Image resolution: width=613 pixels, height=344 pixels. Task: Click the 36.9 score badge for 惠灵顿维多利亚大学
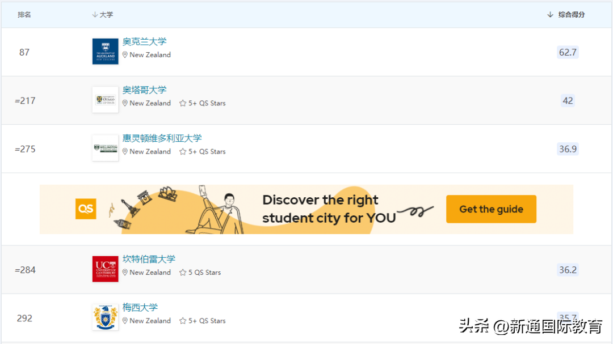(x=568, y=148)
